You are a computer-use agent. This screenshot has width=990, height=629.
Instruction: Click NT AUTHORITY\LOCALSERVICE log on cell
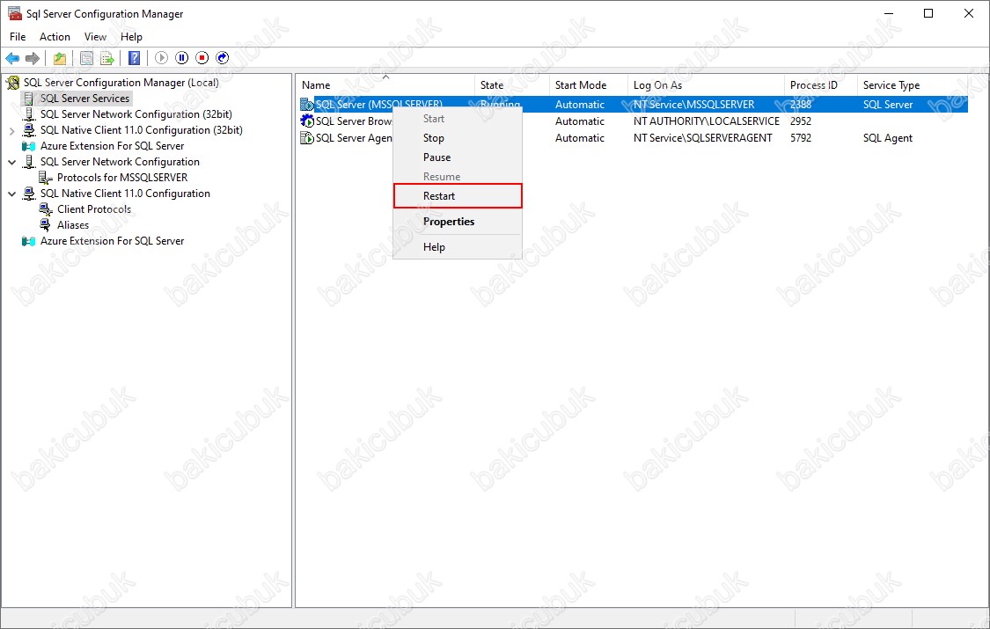click(707, 121)
